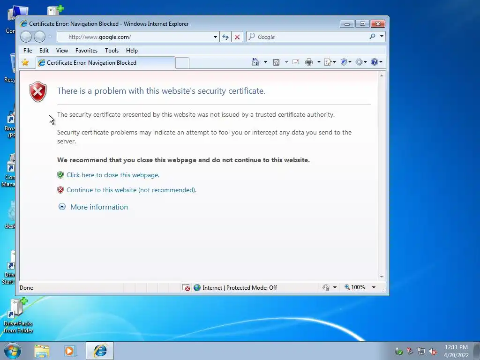Click the 100% zoom level button
Image resolution: width=480 pixels, height=360 pixels.
pyautogui.click(x=355, y=287)
